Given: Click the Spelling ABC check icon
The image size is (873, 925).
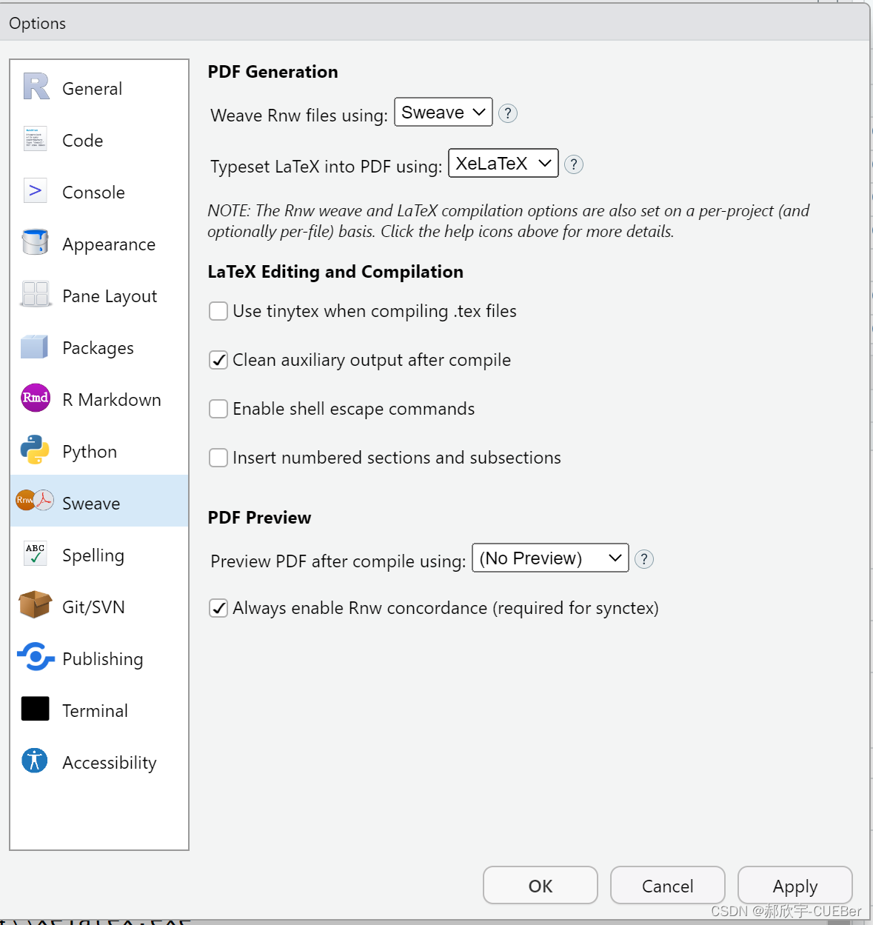Looking at the screenshot, I should pos(36,553).
